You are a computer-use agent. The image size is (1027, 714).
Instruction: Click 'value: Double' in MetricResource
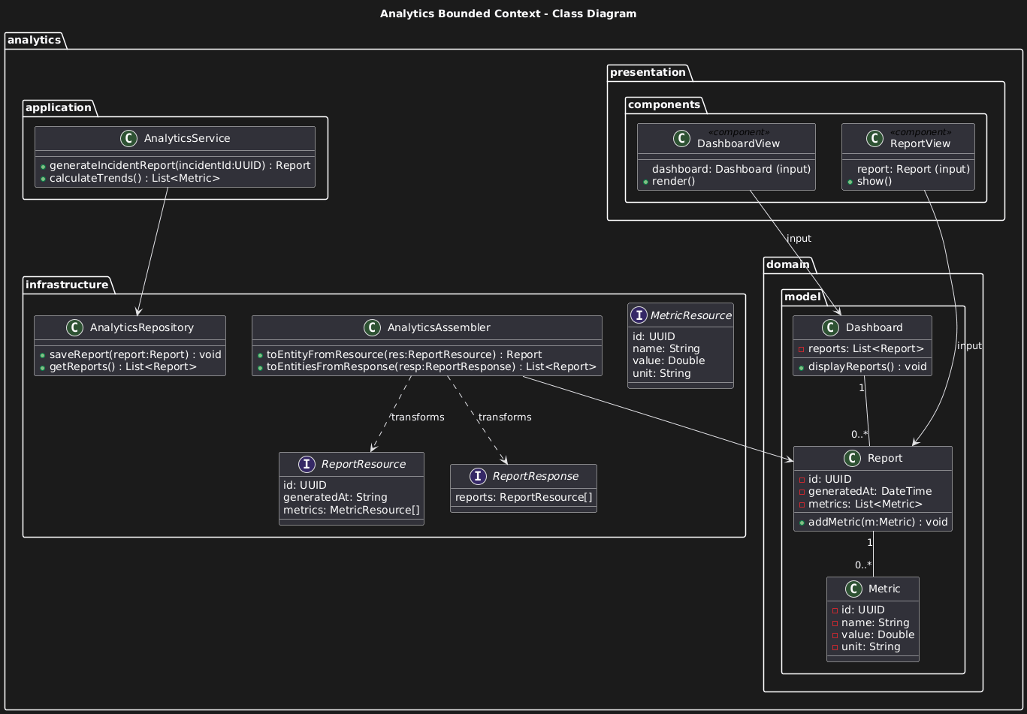669,360
